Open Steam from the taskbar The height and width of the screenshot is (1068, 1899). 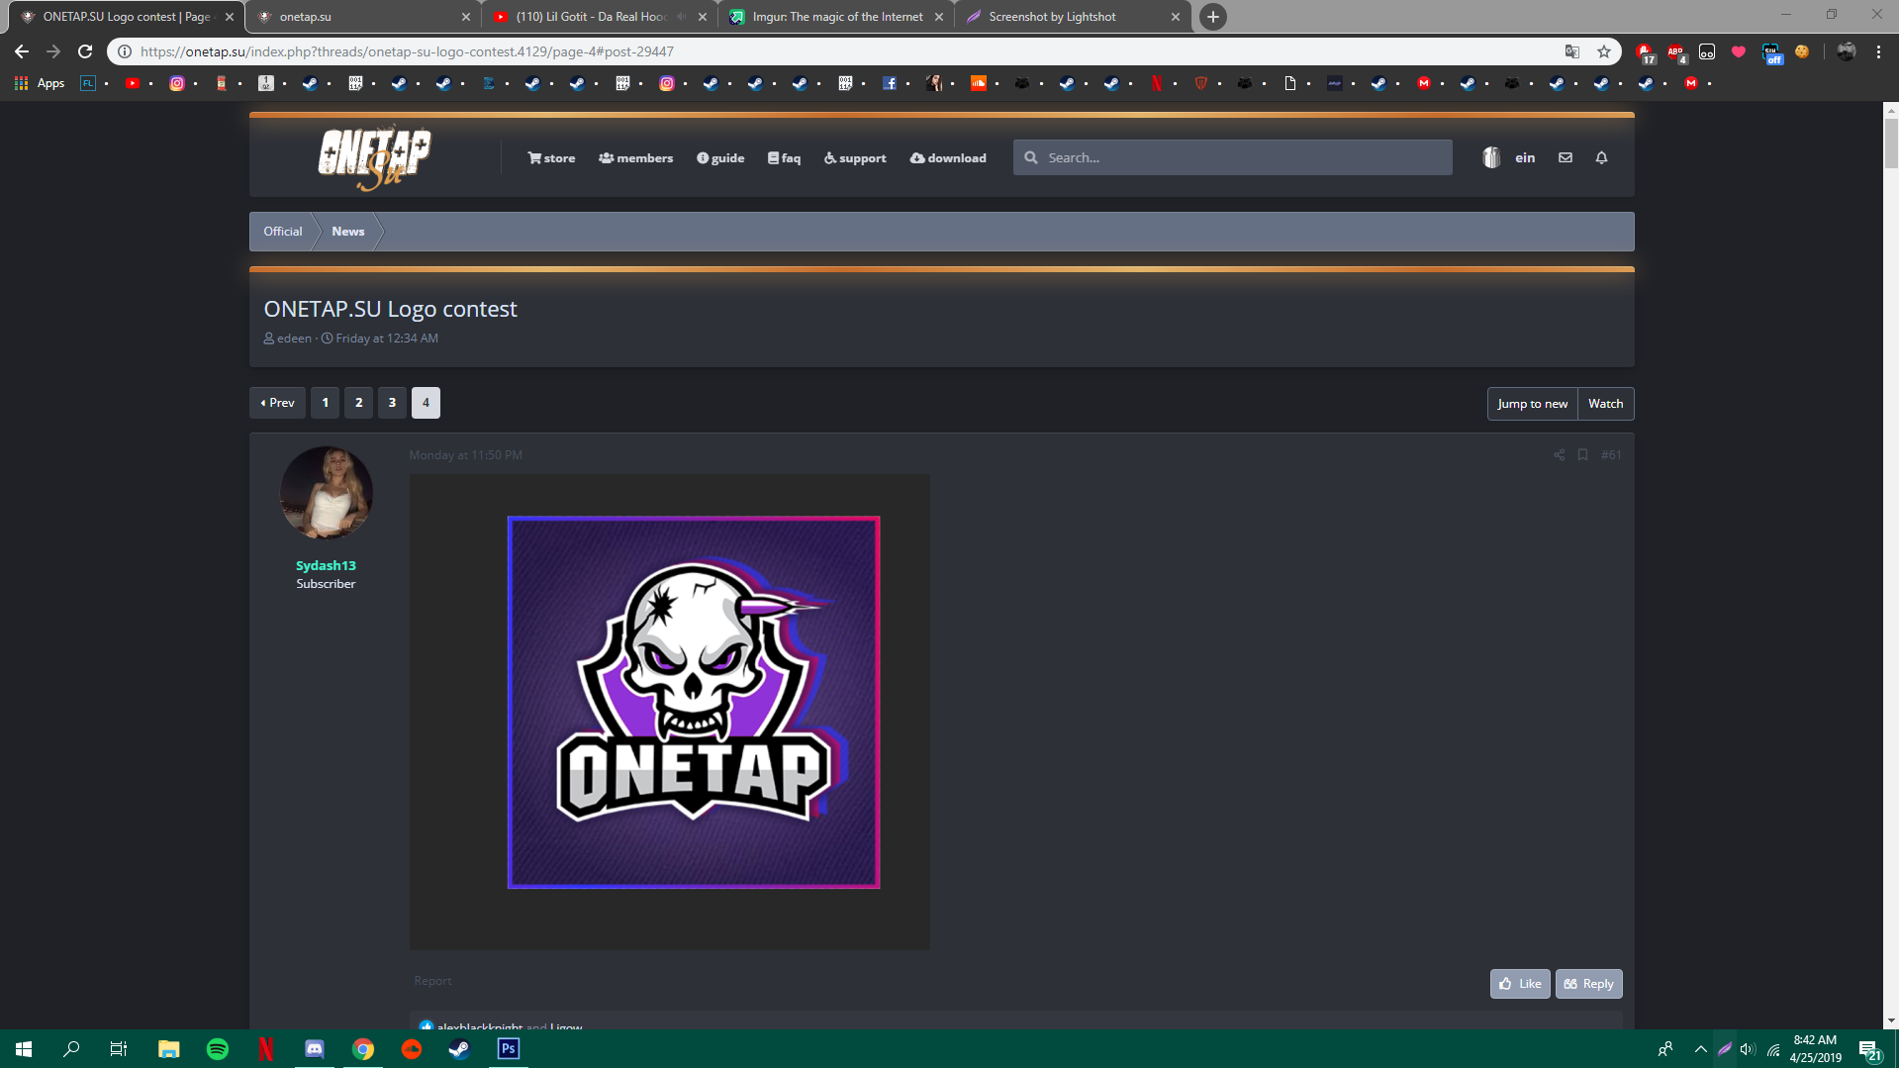click(x=460, y=1049)
